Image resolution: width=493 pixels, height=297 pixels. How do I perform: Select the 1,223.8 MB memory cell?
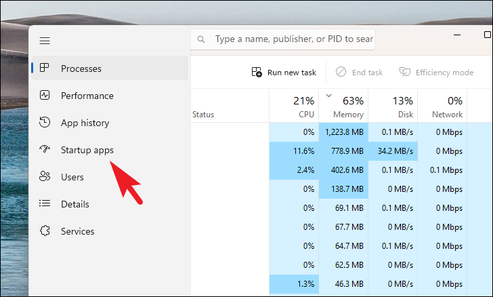click(x=343, y=132)
